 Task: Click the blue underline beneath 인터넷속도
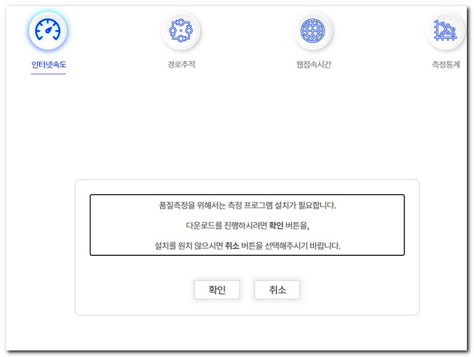tap(49, 74)
